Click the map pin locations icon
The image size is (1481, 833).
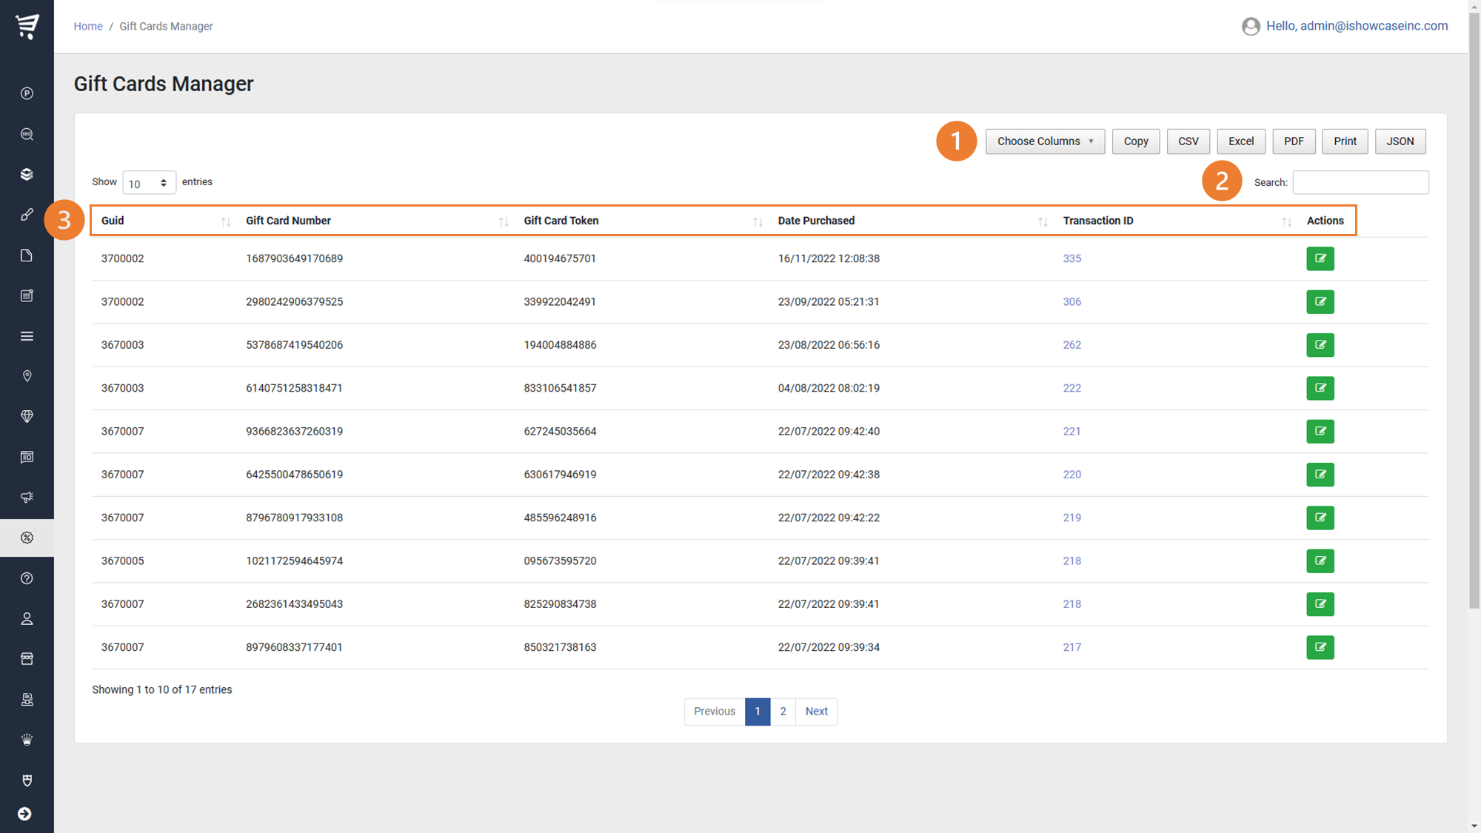tap(27, 376)
